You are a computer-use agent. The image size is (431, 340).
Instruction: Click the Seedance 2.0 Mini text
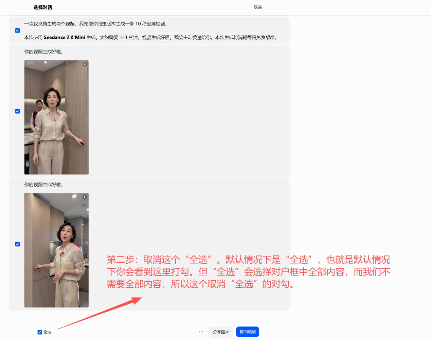tap(65, 37)
